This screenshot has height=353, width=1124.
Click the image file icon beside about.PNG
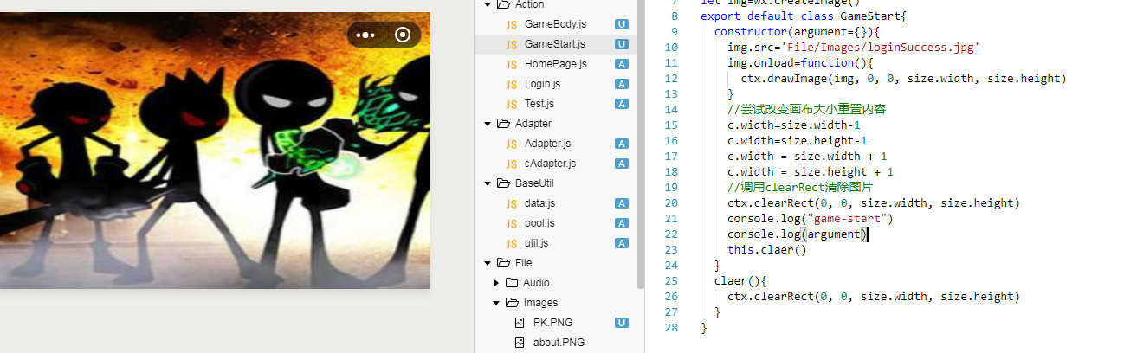[x=520, y=343]
